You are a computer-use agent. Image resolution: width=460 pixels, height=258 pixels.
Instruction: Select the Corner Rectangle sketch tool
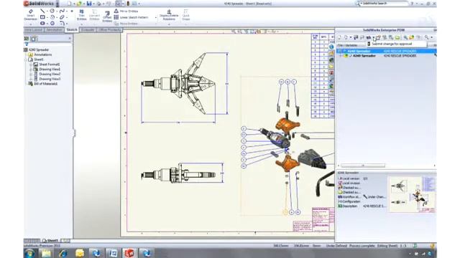pos(42,17)
